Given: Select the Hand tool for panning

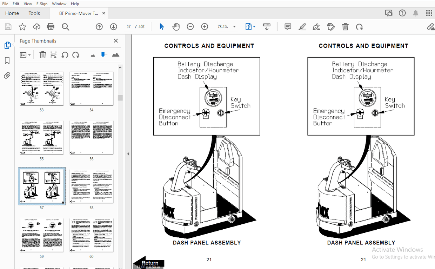Looking at the screenshot, I should tap(176, 27).
